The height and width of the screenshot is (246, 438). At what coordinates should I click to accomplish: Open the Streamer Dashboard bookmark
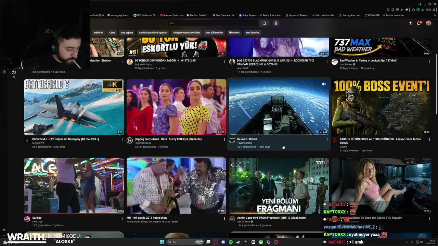coord(171,15)
